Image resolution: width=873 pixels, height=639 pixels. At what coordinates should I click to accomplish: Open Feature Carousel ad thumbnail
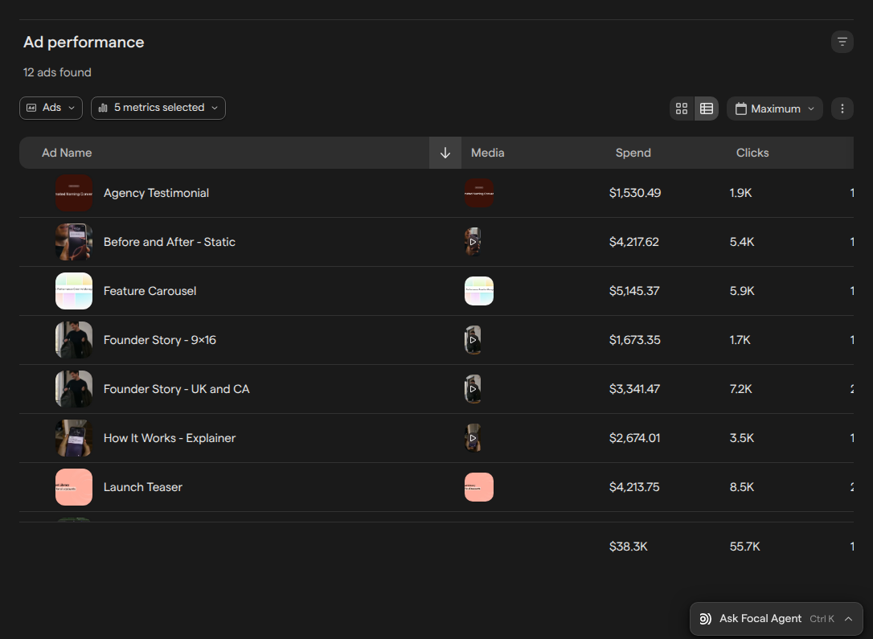click(74, 291)
